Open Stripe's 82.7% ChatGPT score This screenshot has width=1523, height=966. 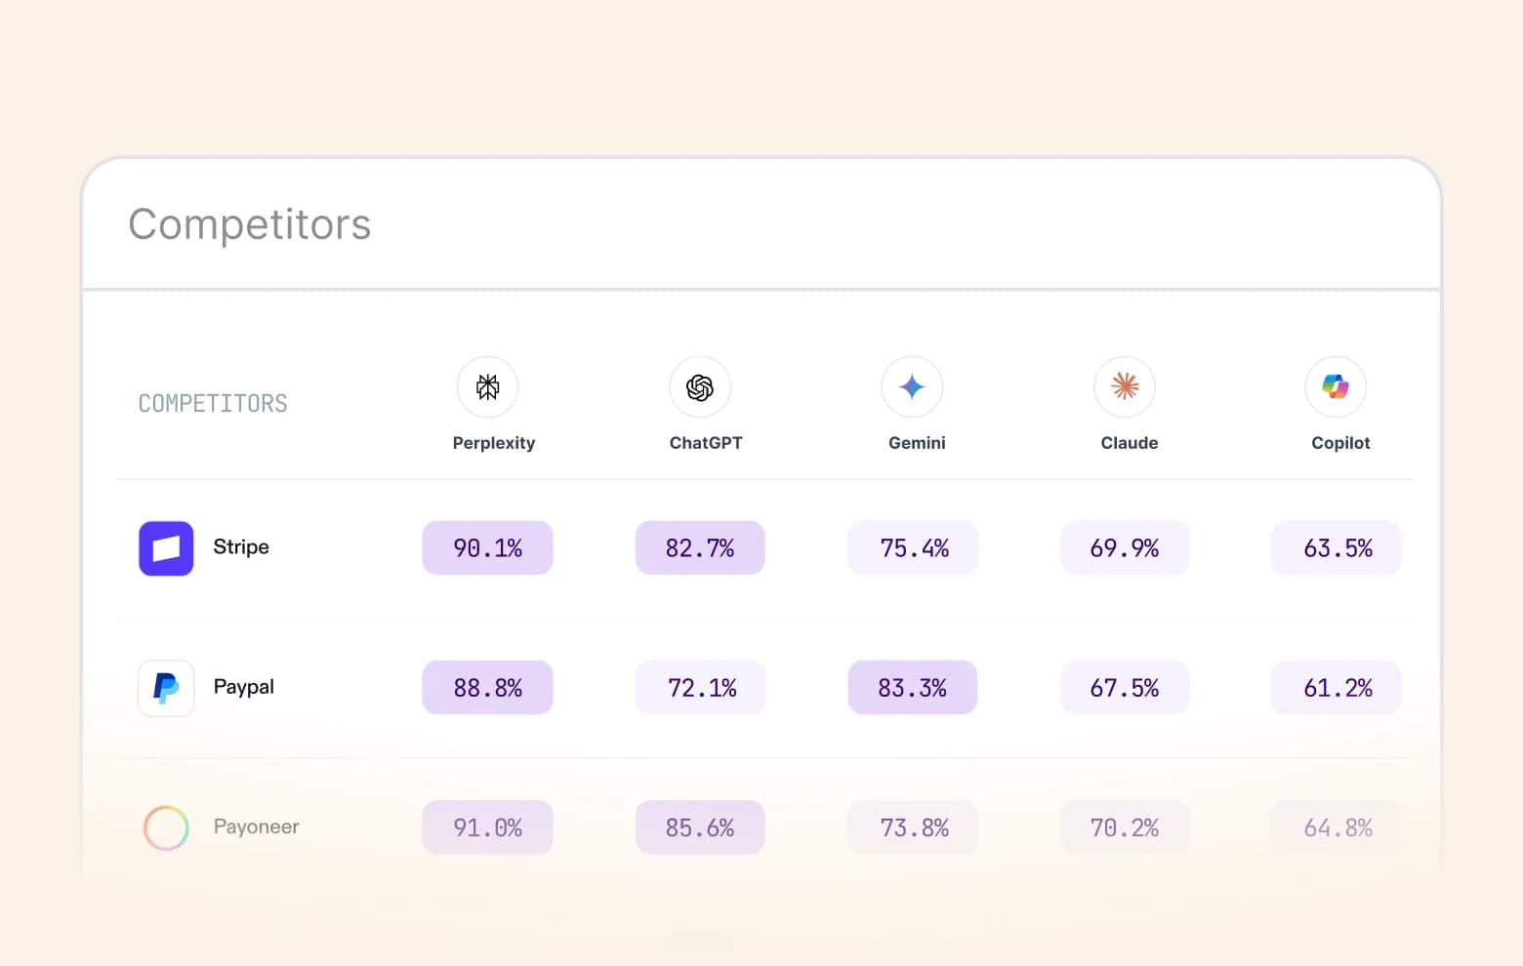[700, 547]
